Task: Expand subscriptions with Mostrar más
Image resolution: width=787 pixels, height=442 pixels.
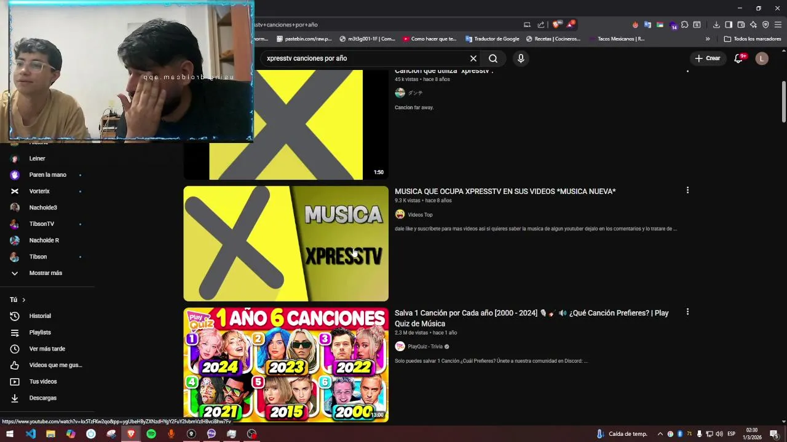Action: [x=45, y=273]
